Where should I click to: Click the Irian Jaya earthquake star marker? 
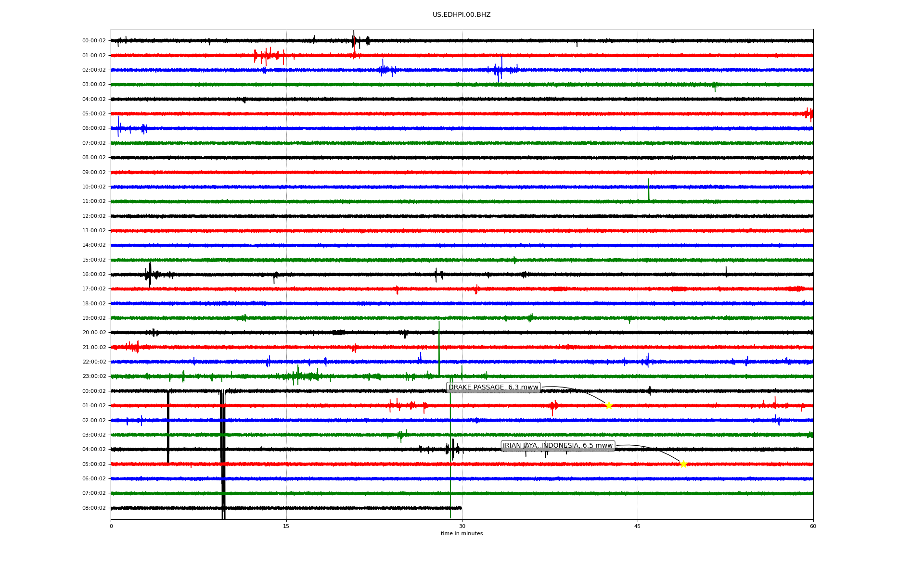pyautogui.click(x=683, y=464)
